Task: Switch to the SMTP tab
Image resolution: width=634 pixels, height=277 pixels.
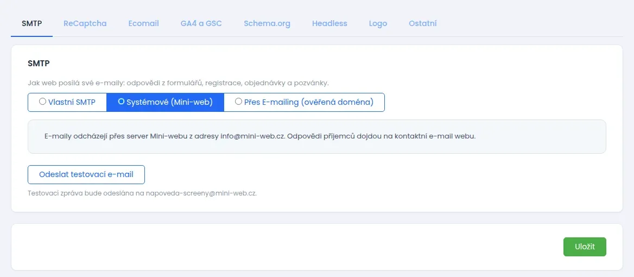Action: click(31, 23)
